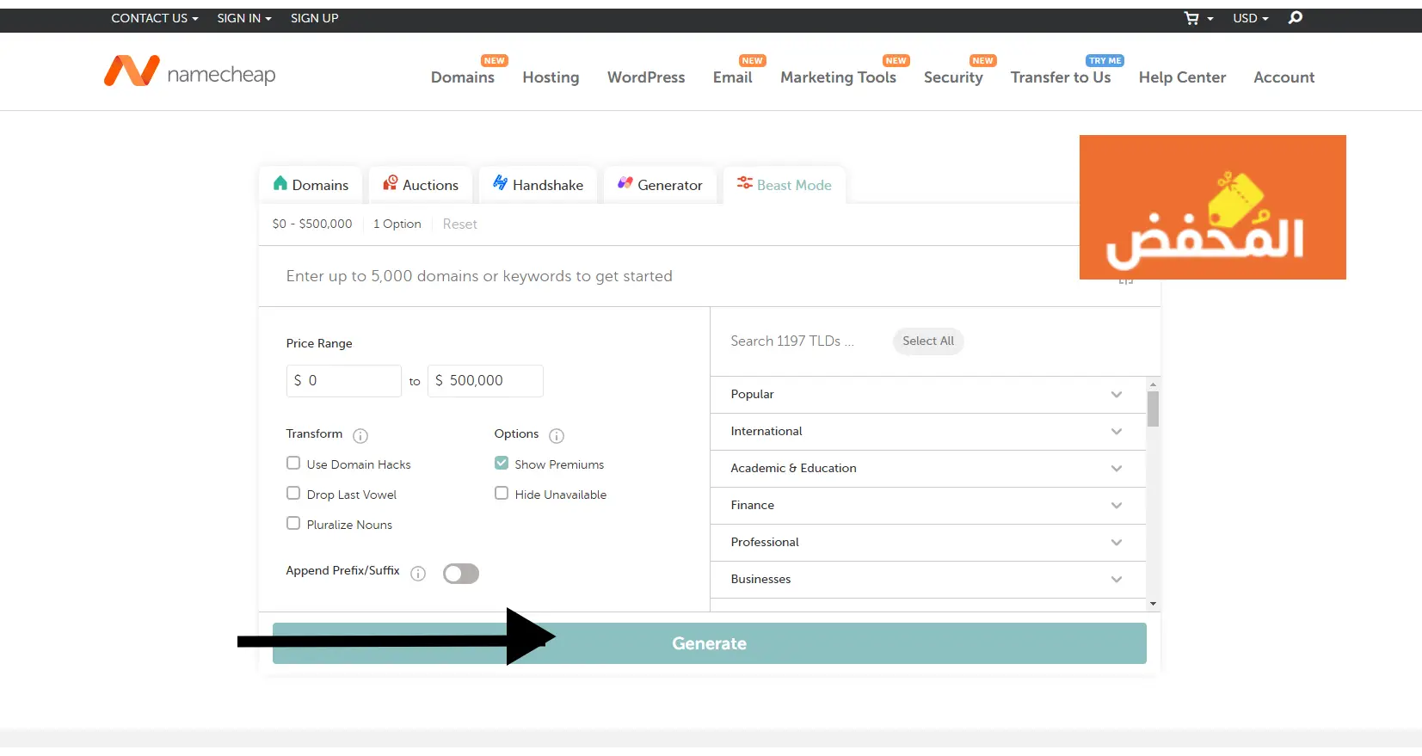Expand the Businesses TLD category

coord(928,580)
